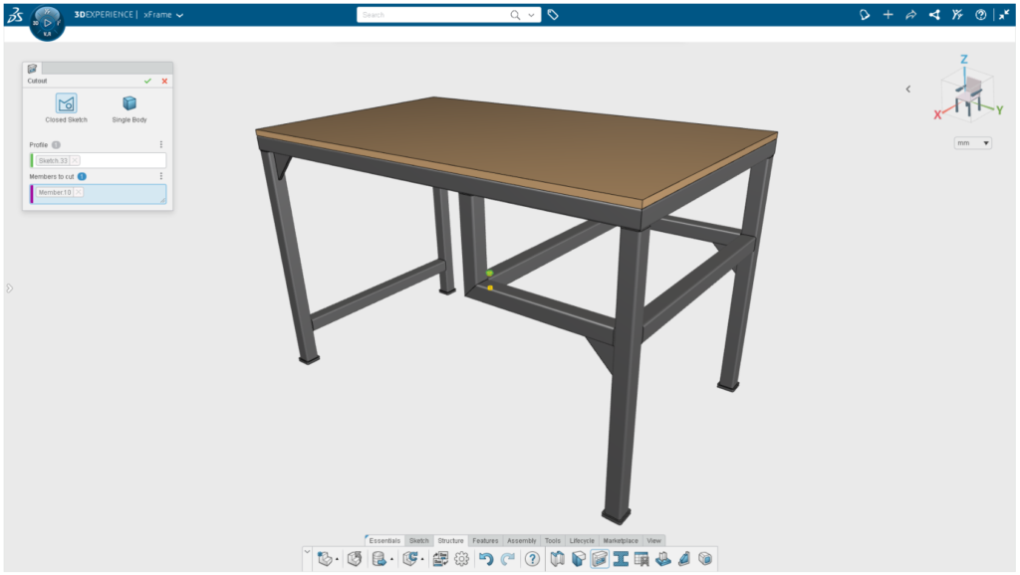The image size is (1020, 575).
Task: Cancel the Cutout with the red X
Action: 164,81
